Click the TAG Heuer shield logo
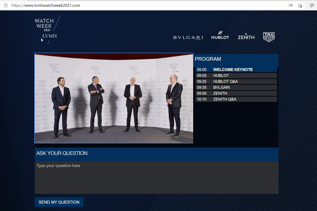The height and width of the screenshot is (211, 317). pos(269,37)
